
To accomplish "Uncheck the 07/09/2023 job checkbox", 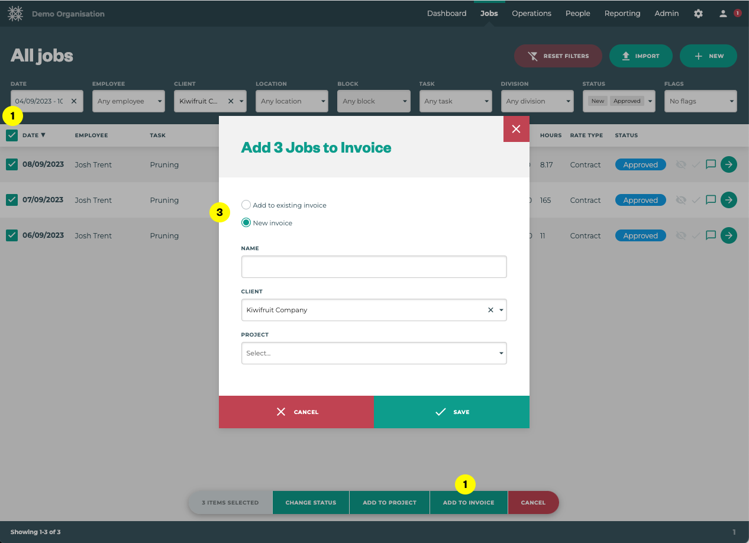I will pos(12,200).
